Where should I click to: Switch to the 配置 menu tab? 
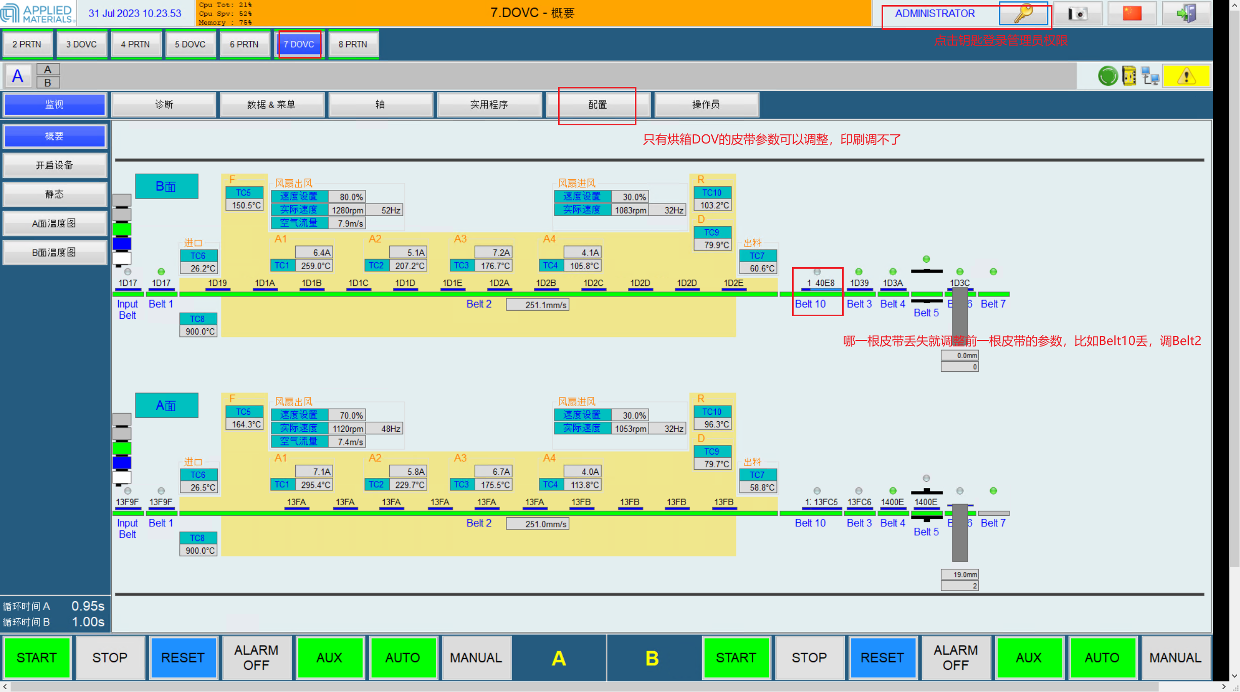click(597, 105)
